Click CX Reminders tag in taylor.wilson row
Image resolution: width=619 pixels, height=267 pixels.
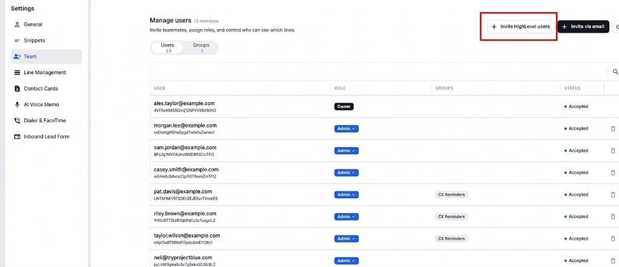pos(452,239)
